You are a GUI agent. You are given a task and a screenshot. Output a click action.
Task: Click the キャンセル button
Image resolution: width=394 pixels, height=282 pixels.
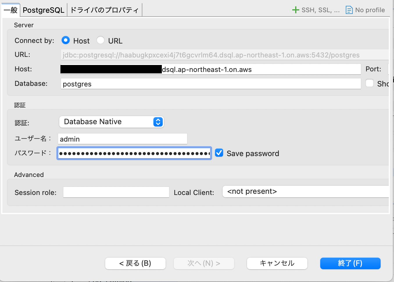(277, 263)
